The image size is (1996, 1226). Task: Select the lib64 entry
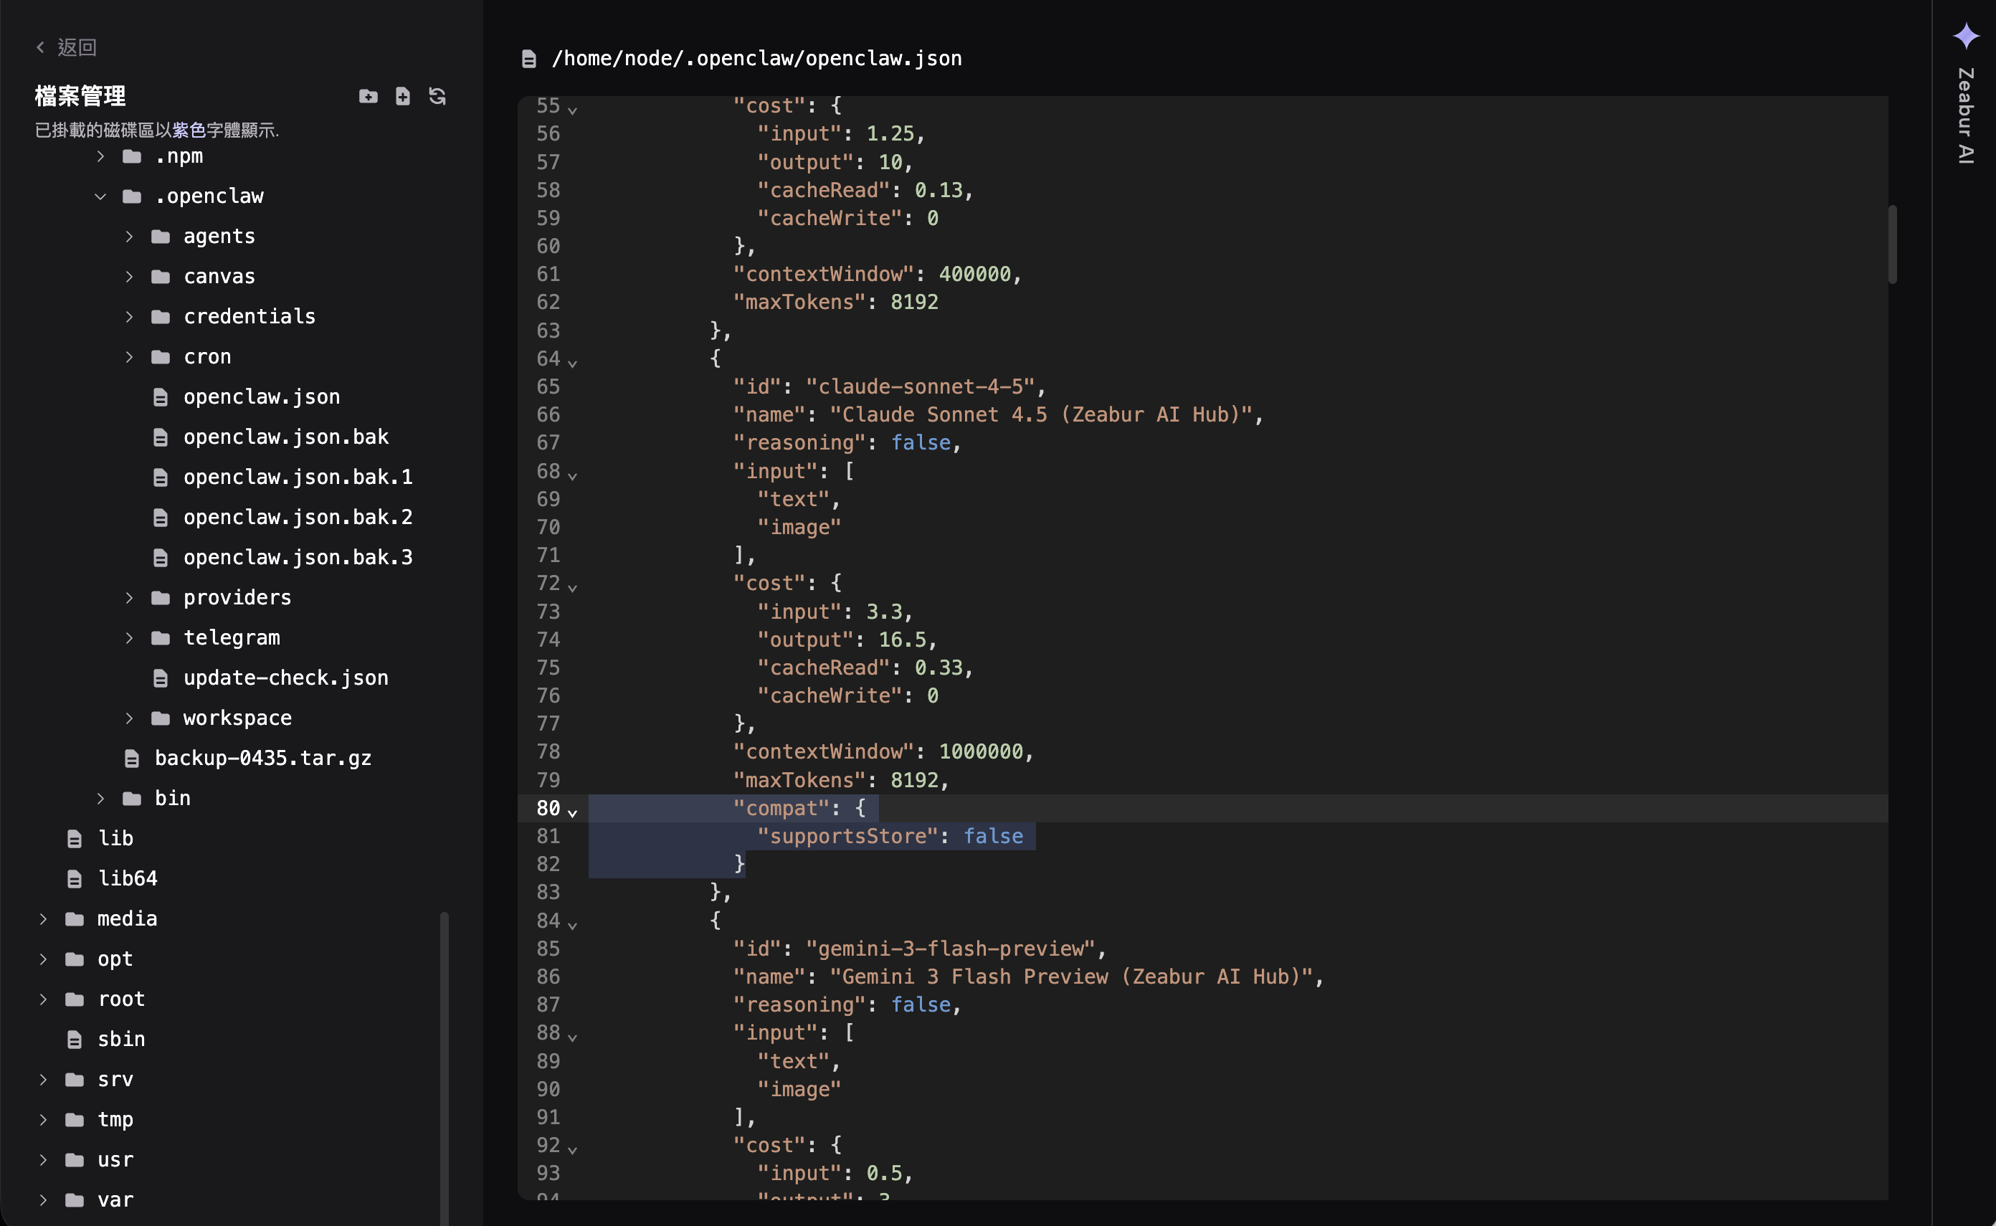pyautogui.click(x=128, y=879)
